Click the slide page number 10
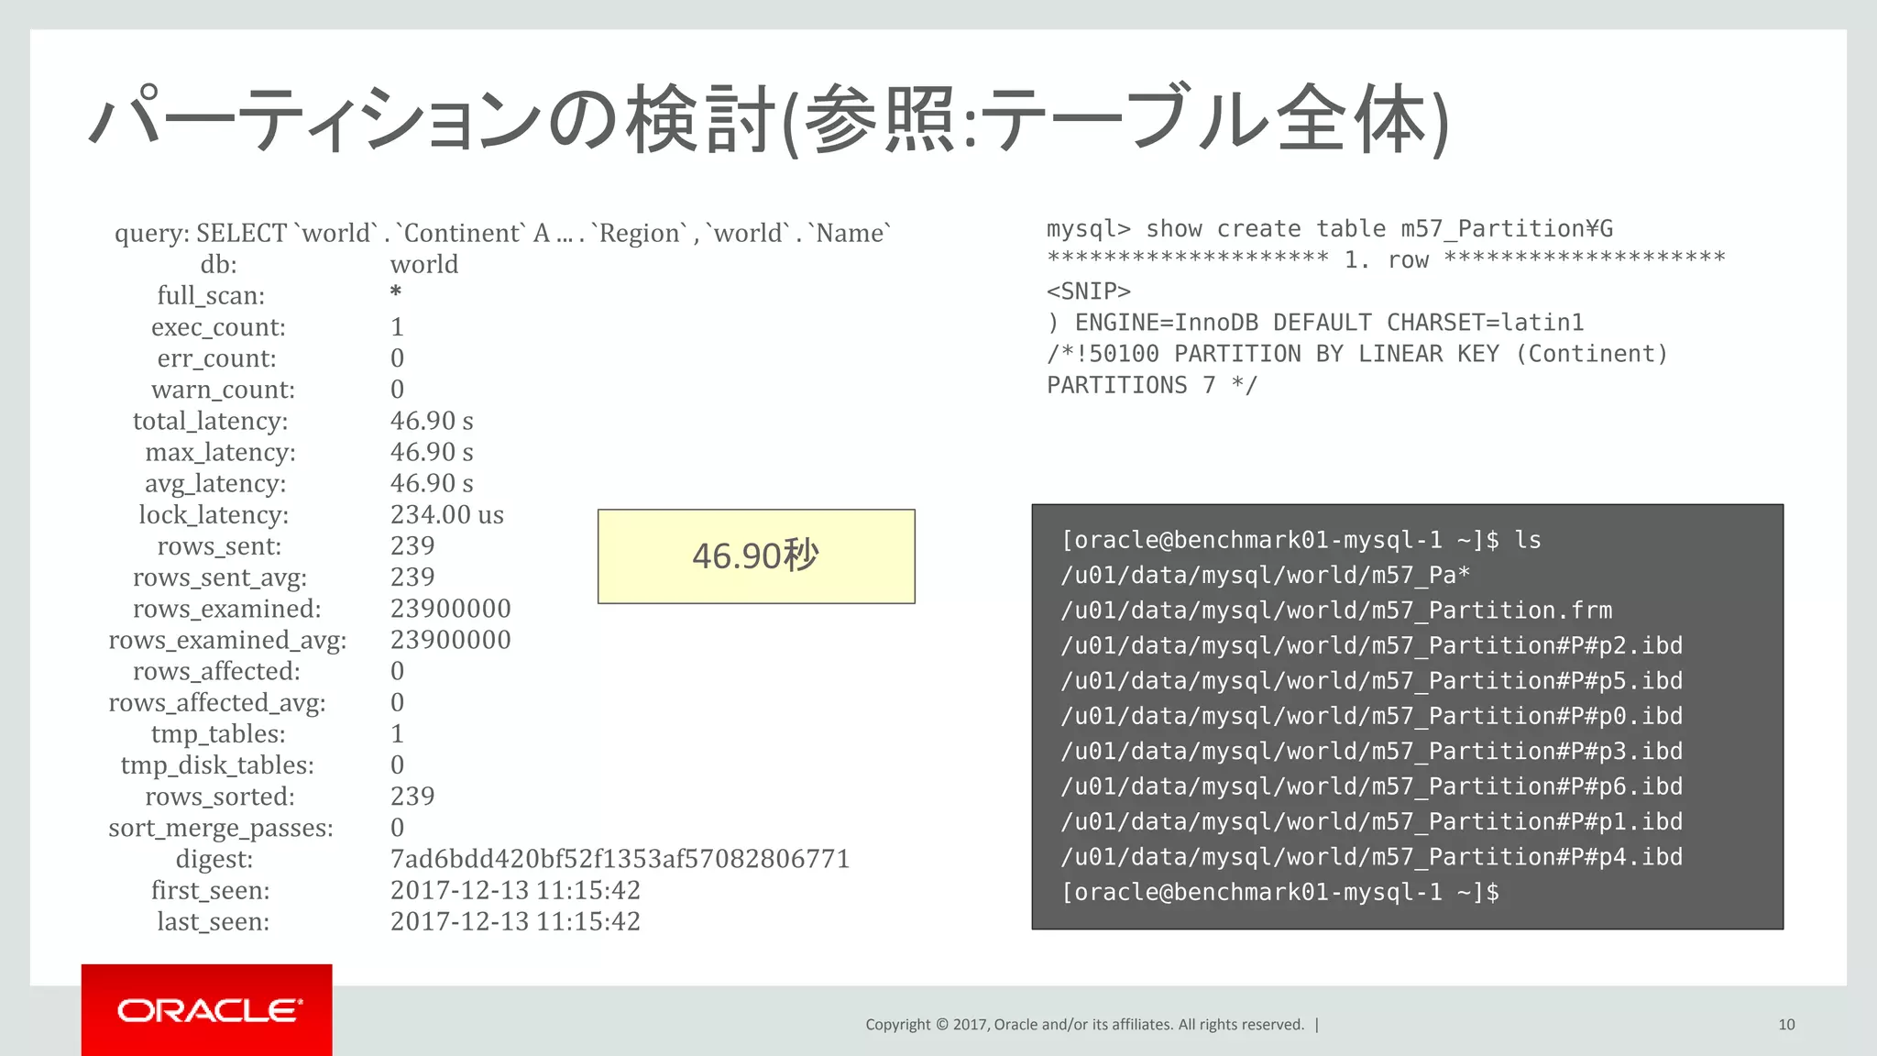 point(1786,1025)
